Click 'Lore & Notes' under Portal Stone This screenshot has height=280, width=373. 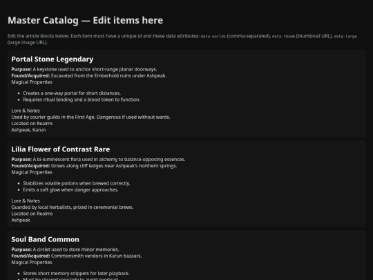pyautogui.click(x=26, y=111)
